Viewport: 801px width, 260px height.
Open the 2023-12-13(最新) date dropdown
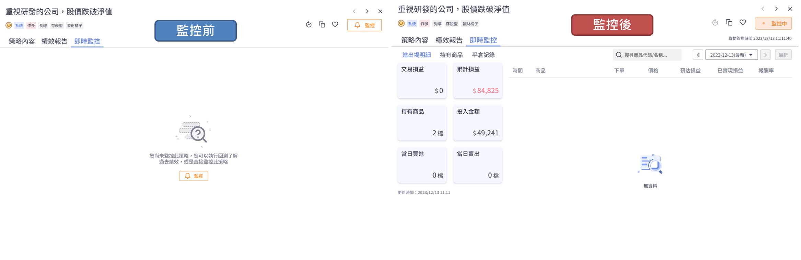[731, 55]
